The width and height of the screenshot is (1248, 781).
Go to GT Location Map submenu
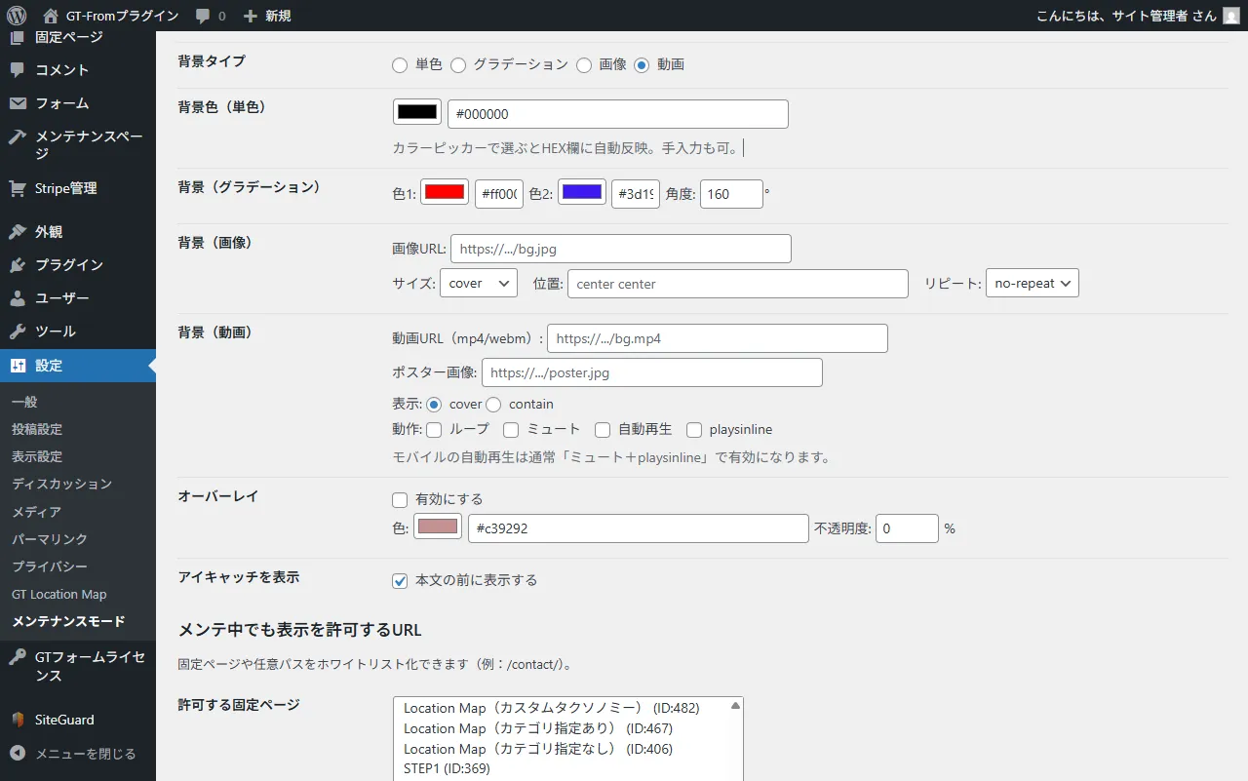coord(59,594)
